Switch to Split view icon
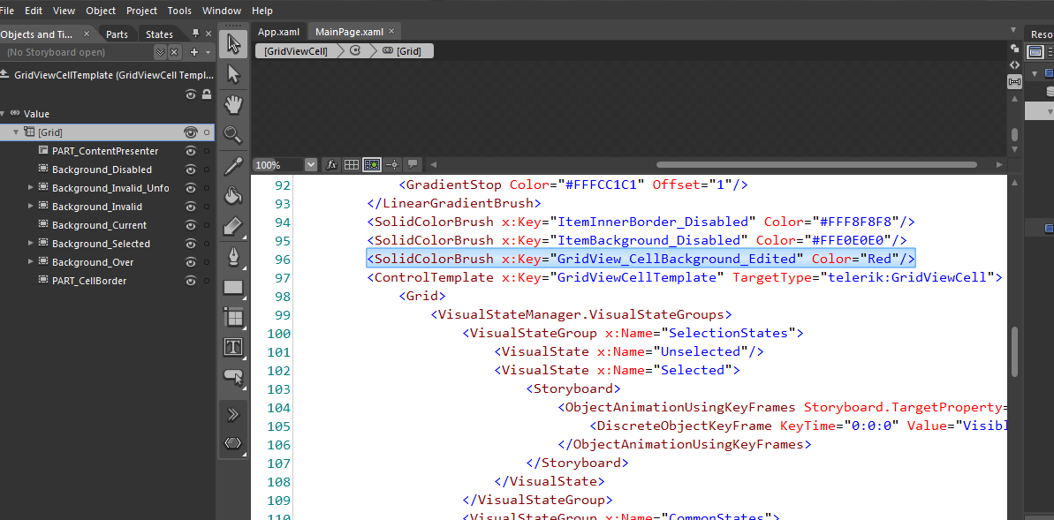1054x520 pixels. 1014,81
